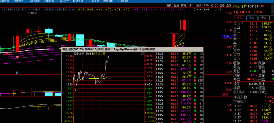This screenshot has width=274, height=123.
Task: Click the CYC∞: 14.49 indicator label
Action: [201, 10]
